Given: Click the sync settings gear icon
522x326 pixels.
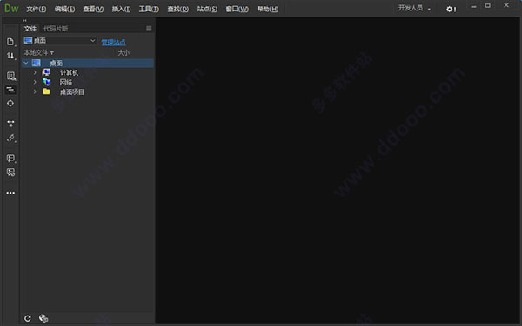Looking at the screenshot, I should (451, 9).
